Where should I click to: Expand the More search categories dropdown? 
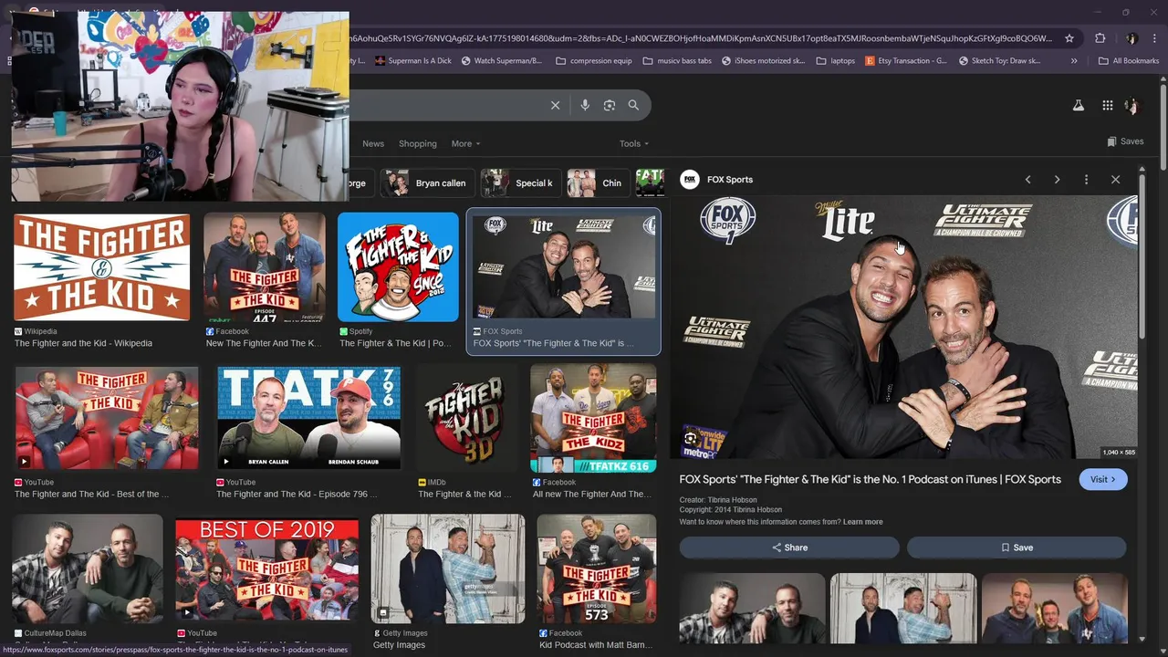(465, 143)
